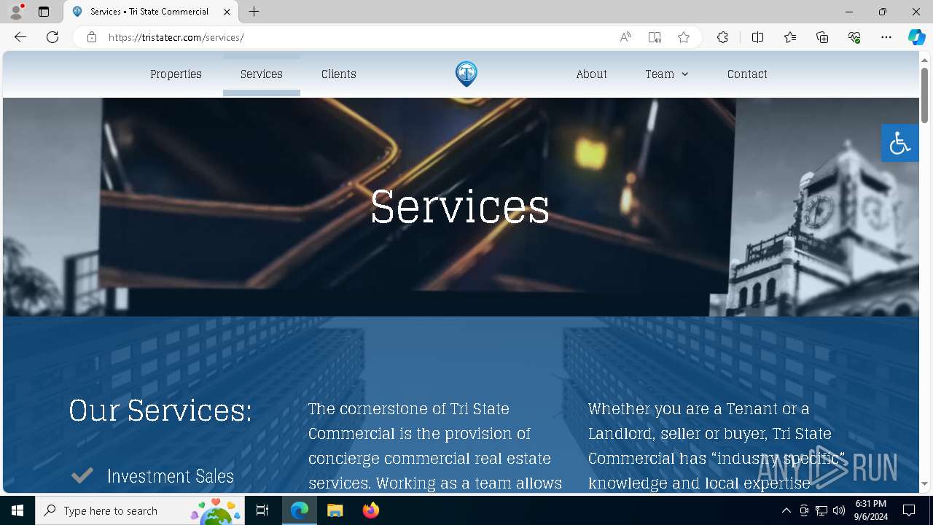Open the About nav item
Image resolution: width=933 pixels, height=525 pixels.
pyautogui.click(x=591, y=74)
